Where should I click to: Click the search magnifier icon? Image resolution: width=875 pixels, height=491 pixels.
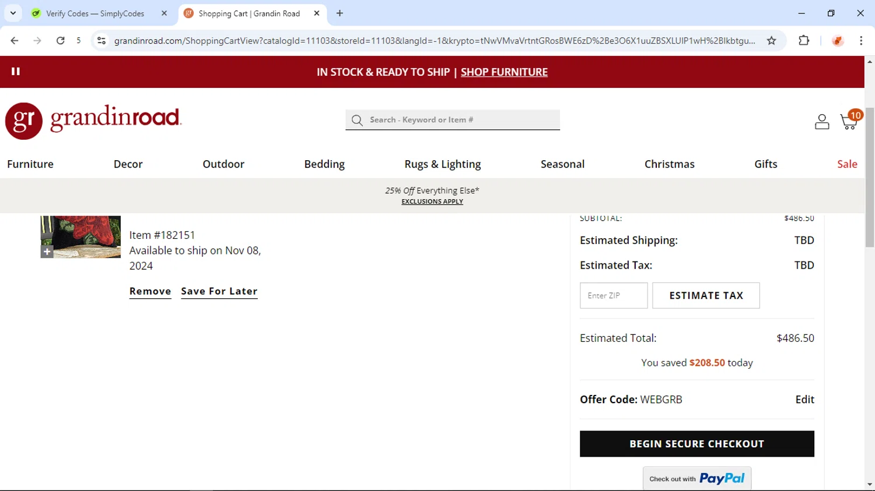click(357, 120)
